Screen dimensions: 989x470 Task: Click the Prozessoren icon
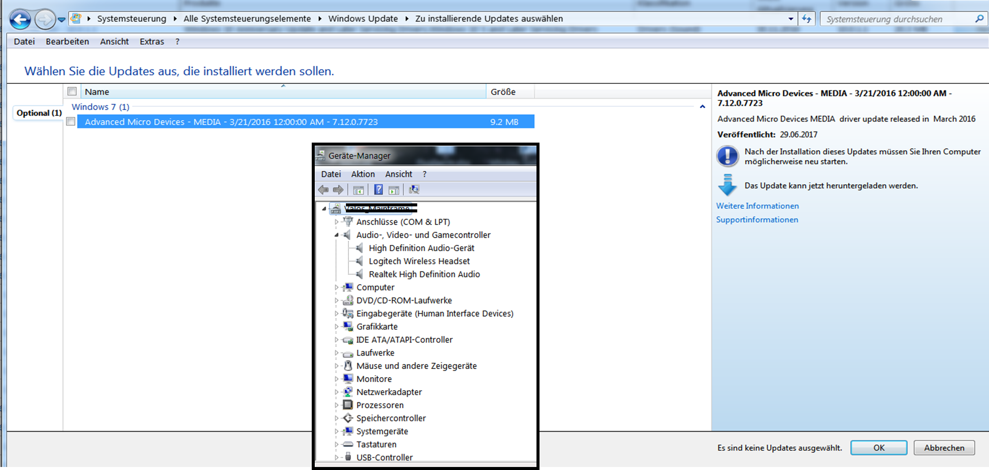347,405
